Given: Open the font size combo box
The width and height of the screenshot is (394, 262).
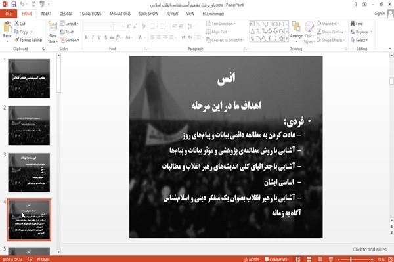Looking at the screenshot, I should tap(119, 26).
